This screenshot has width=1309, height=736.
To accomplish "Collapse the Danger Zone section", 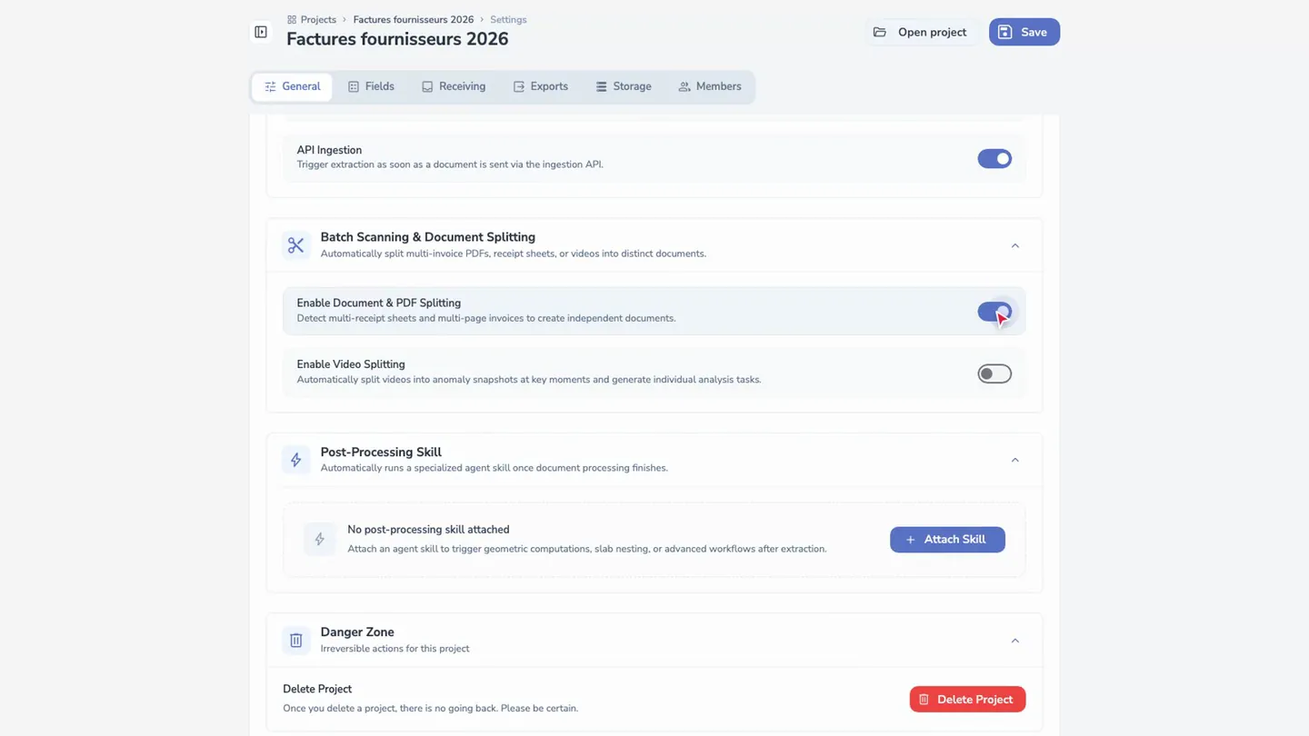I will pos(1015,641).
